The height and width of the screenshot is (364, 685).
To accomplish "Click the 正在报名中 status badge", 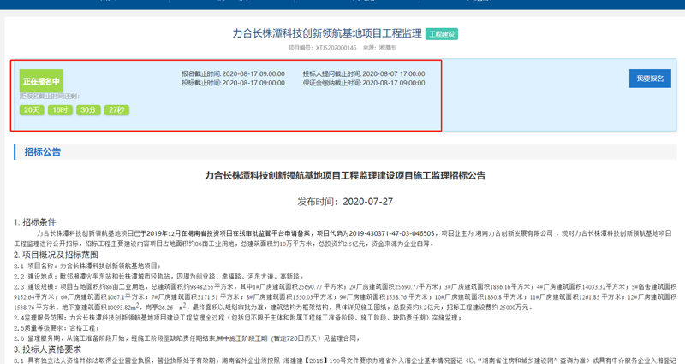I will tap(41, 81).
